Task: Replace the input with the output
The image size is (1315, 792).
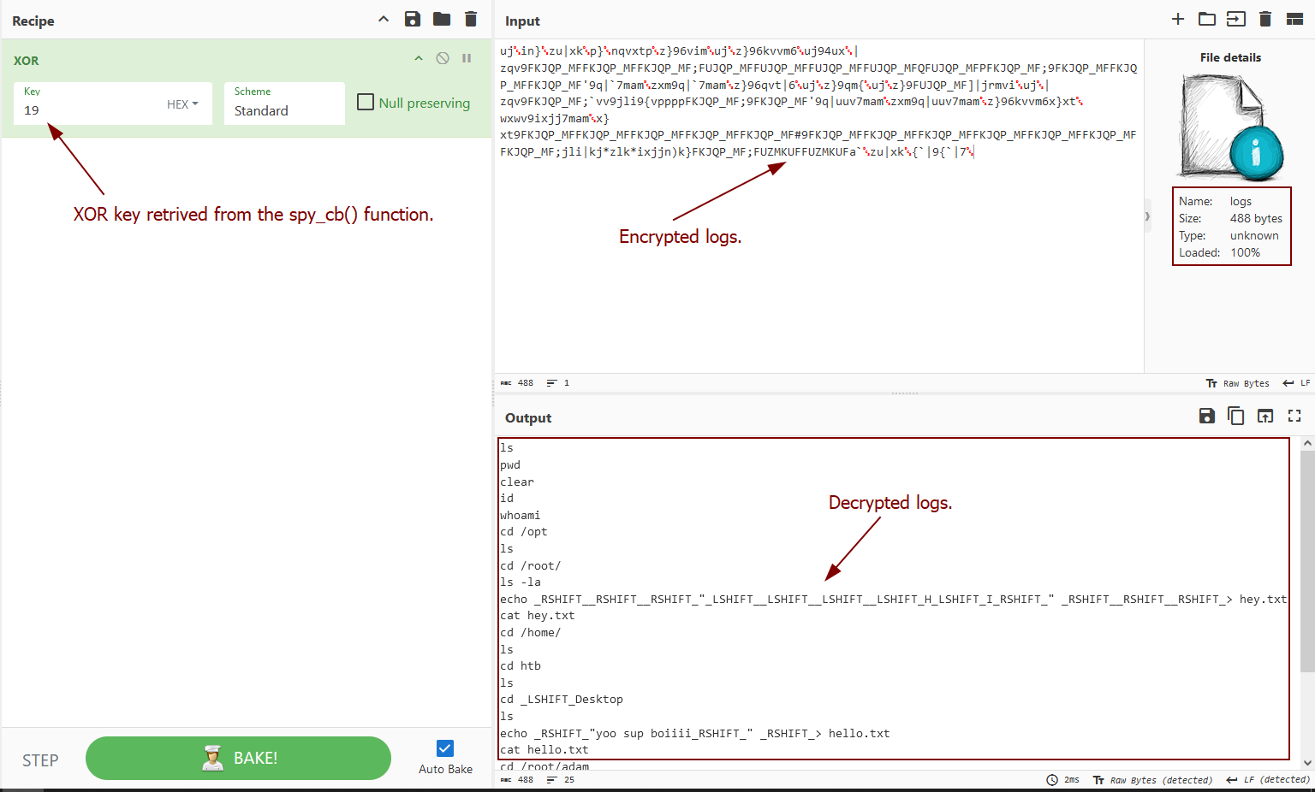Action: (1265, 416)
